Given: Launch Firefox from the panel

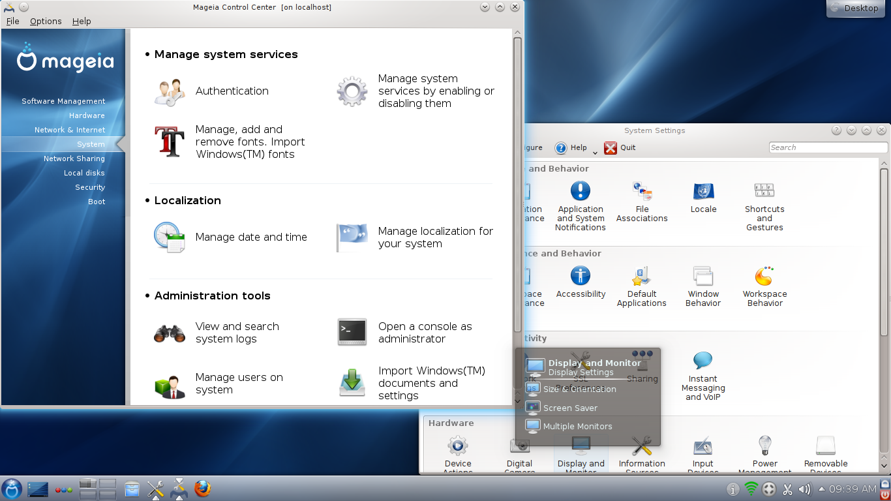Looking at the screenshot, I should [x=203, y=489].
